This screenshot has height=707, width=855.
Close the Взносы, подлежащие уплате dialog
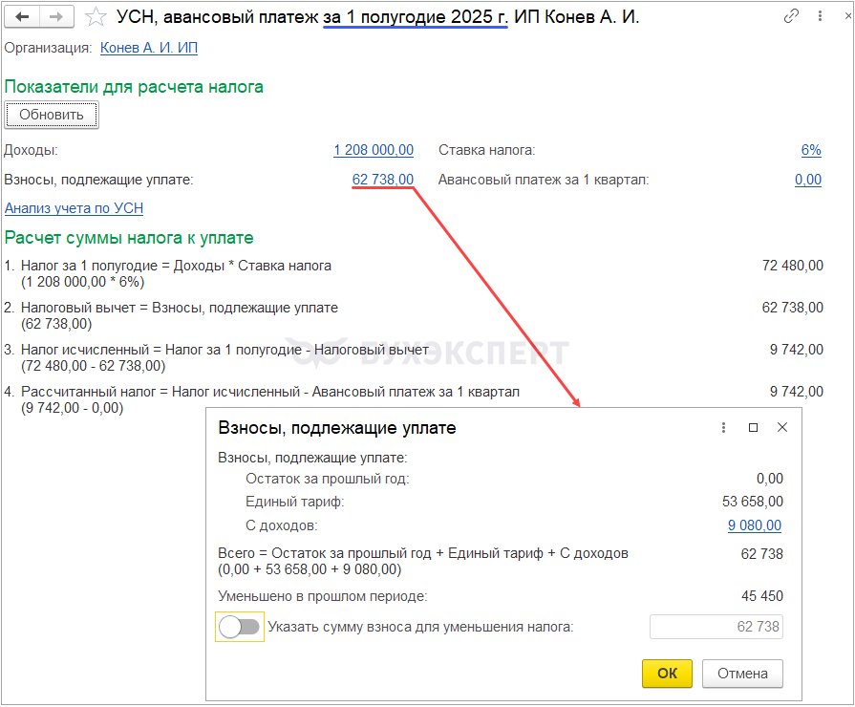tap(782, 428)
